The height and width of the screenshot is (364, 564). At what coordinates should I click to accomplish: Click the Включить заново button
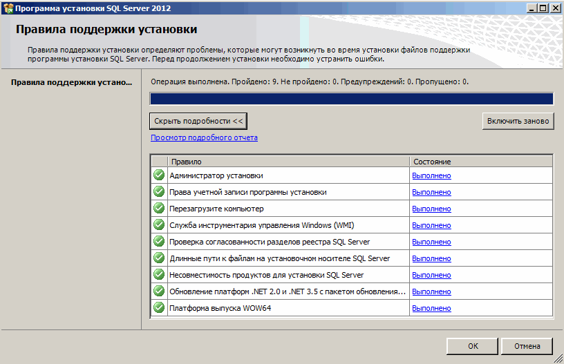pos(518,121)
